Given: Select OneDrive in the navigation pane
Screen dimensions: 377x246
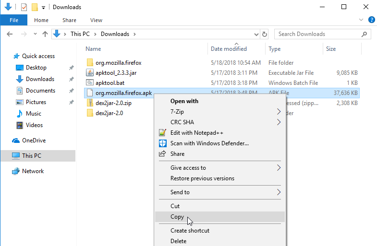Looking at the screenshot, I should [x=34, y=141].
